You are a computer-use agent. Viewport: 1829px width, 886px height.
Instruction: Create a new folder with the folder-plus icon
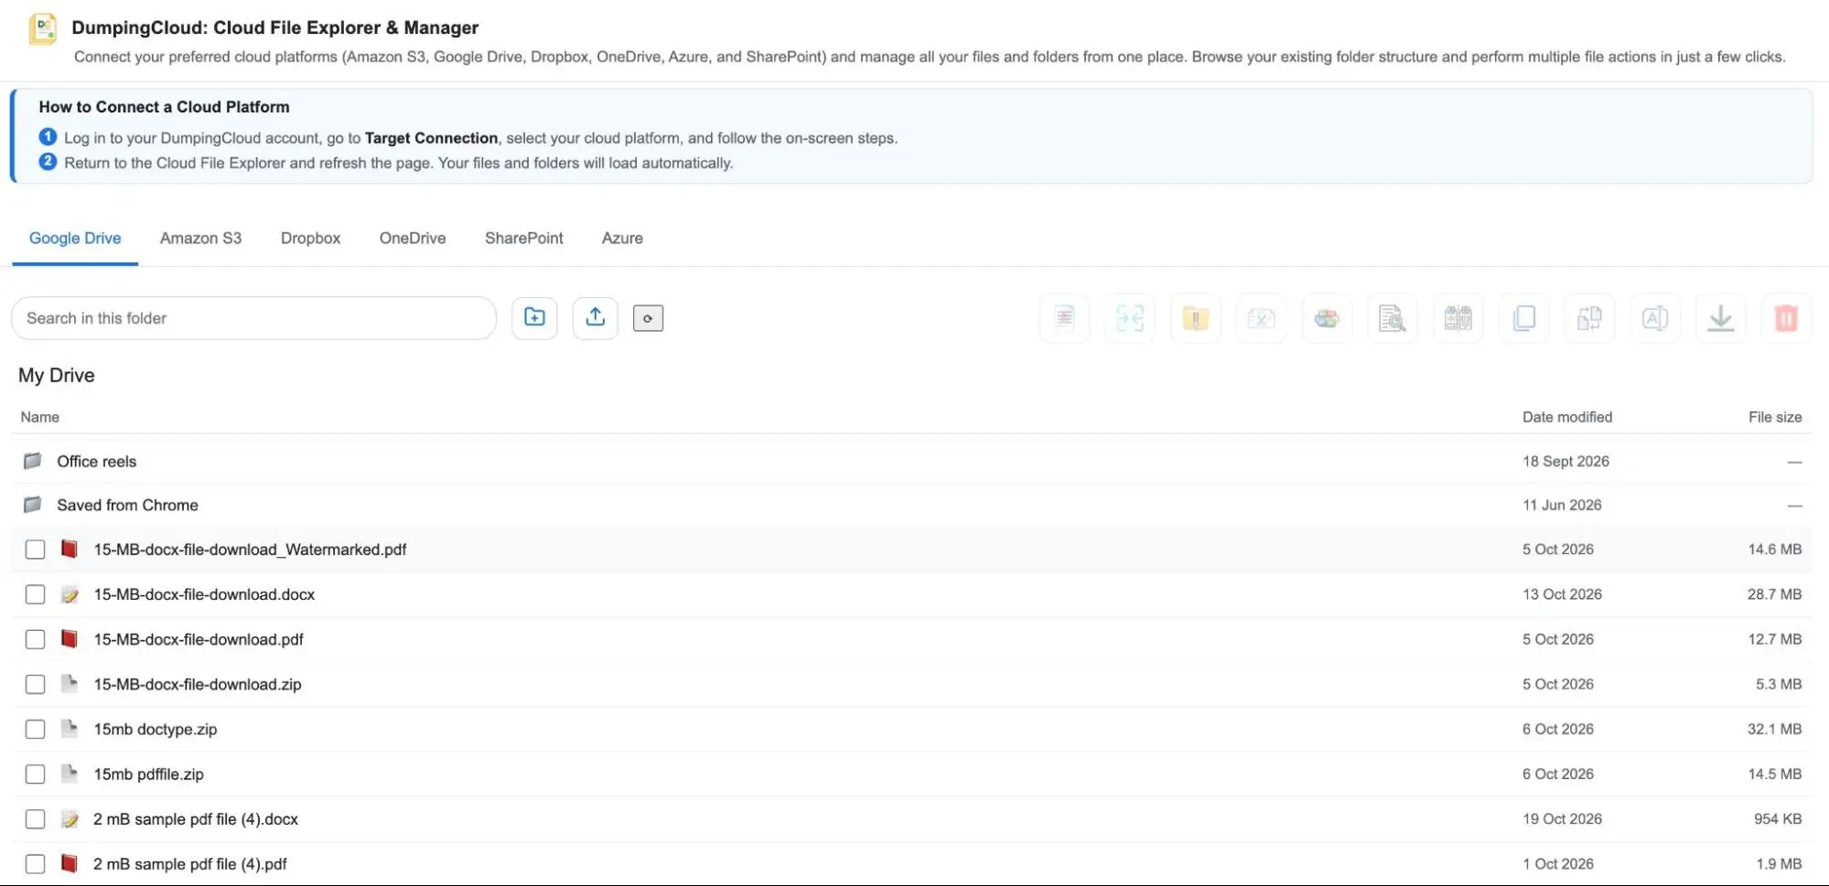534,317
